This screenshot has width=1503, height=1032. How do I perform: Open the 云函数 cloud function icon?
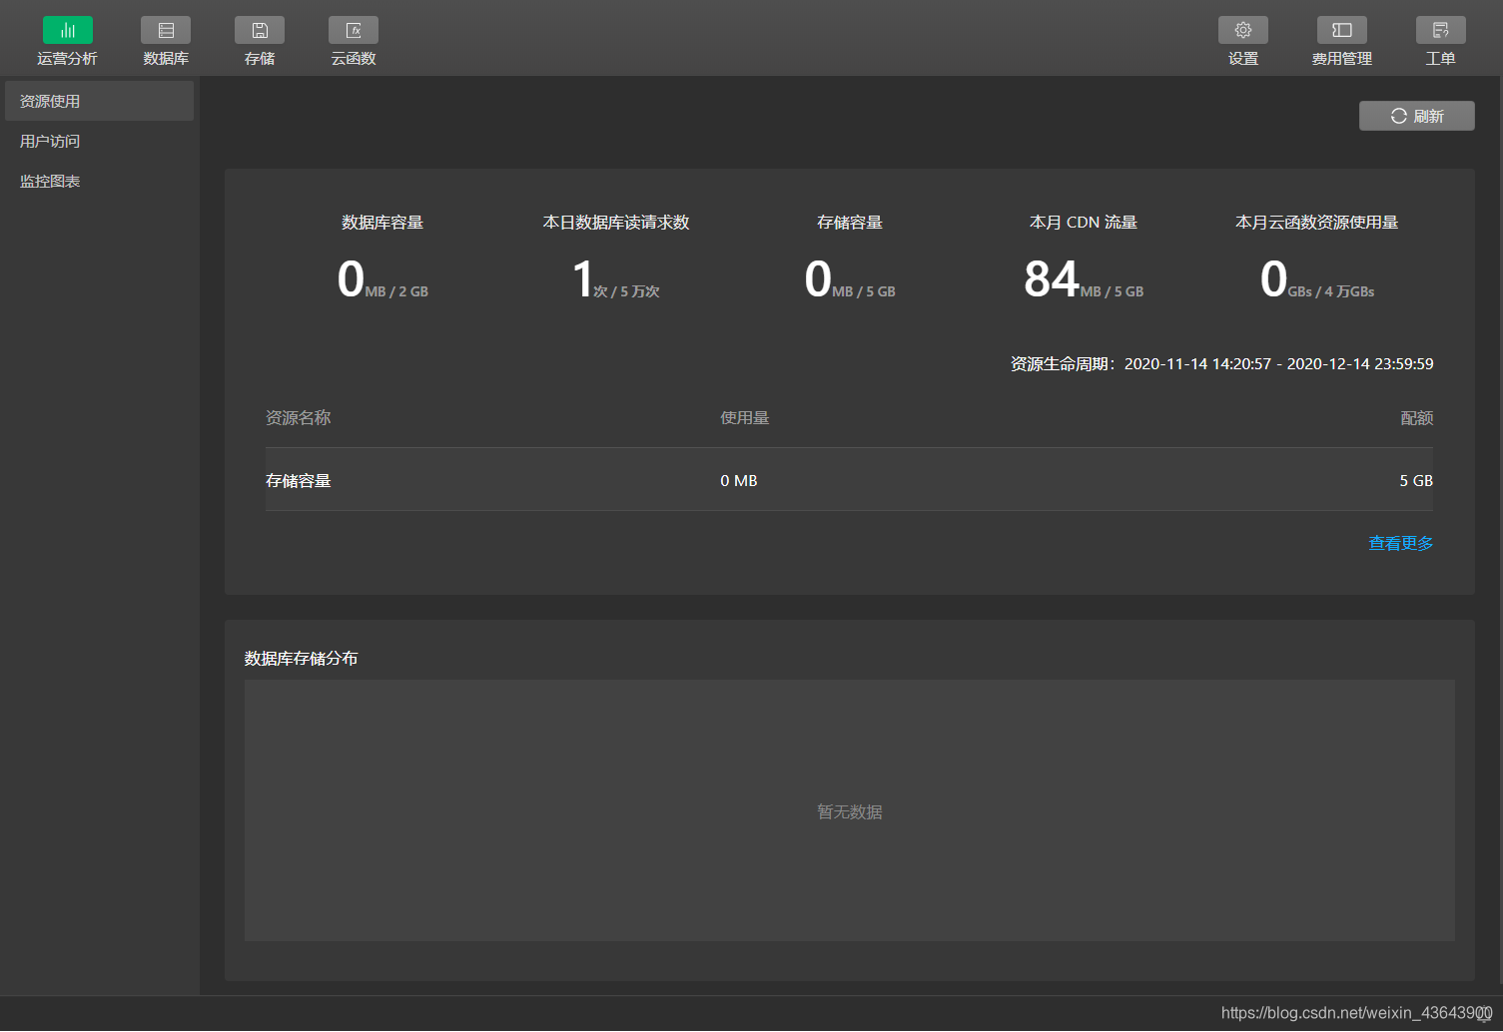click(x=354, y=30)
